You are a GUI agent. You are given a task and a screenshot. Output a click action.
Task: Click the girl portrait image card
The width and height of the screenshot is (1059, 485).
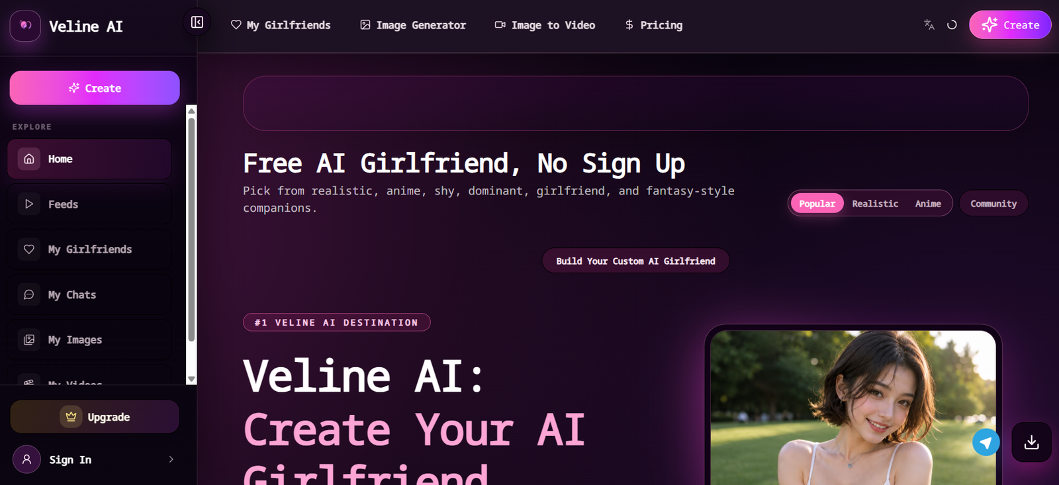click(853, 407)
